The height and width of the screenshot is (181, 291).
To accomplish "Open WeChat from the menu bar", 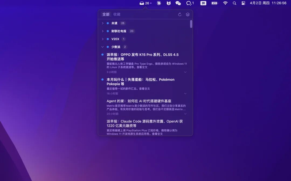I will pyautogui.click(x=178, y=3).
